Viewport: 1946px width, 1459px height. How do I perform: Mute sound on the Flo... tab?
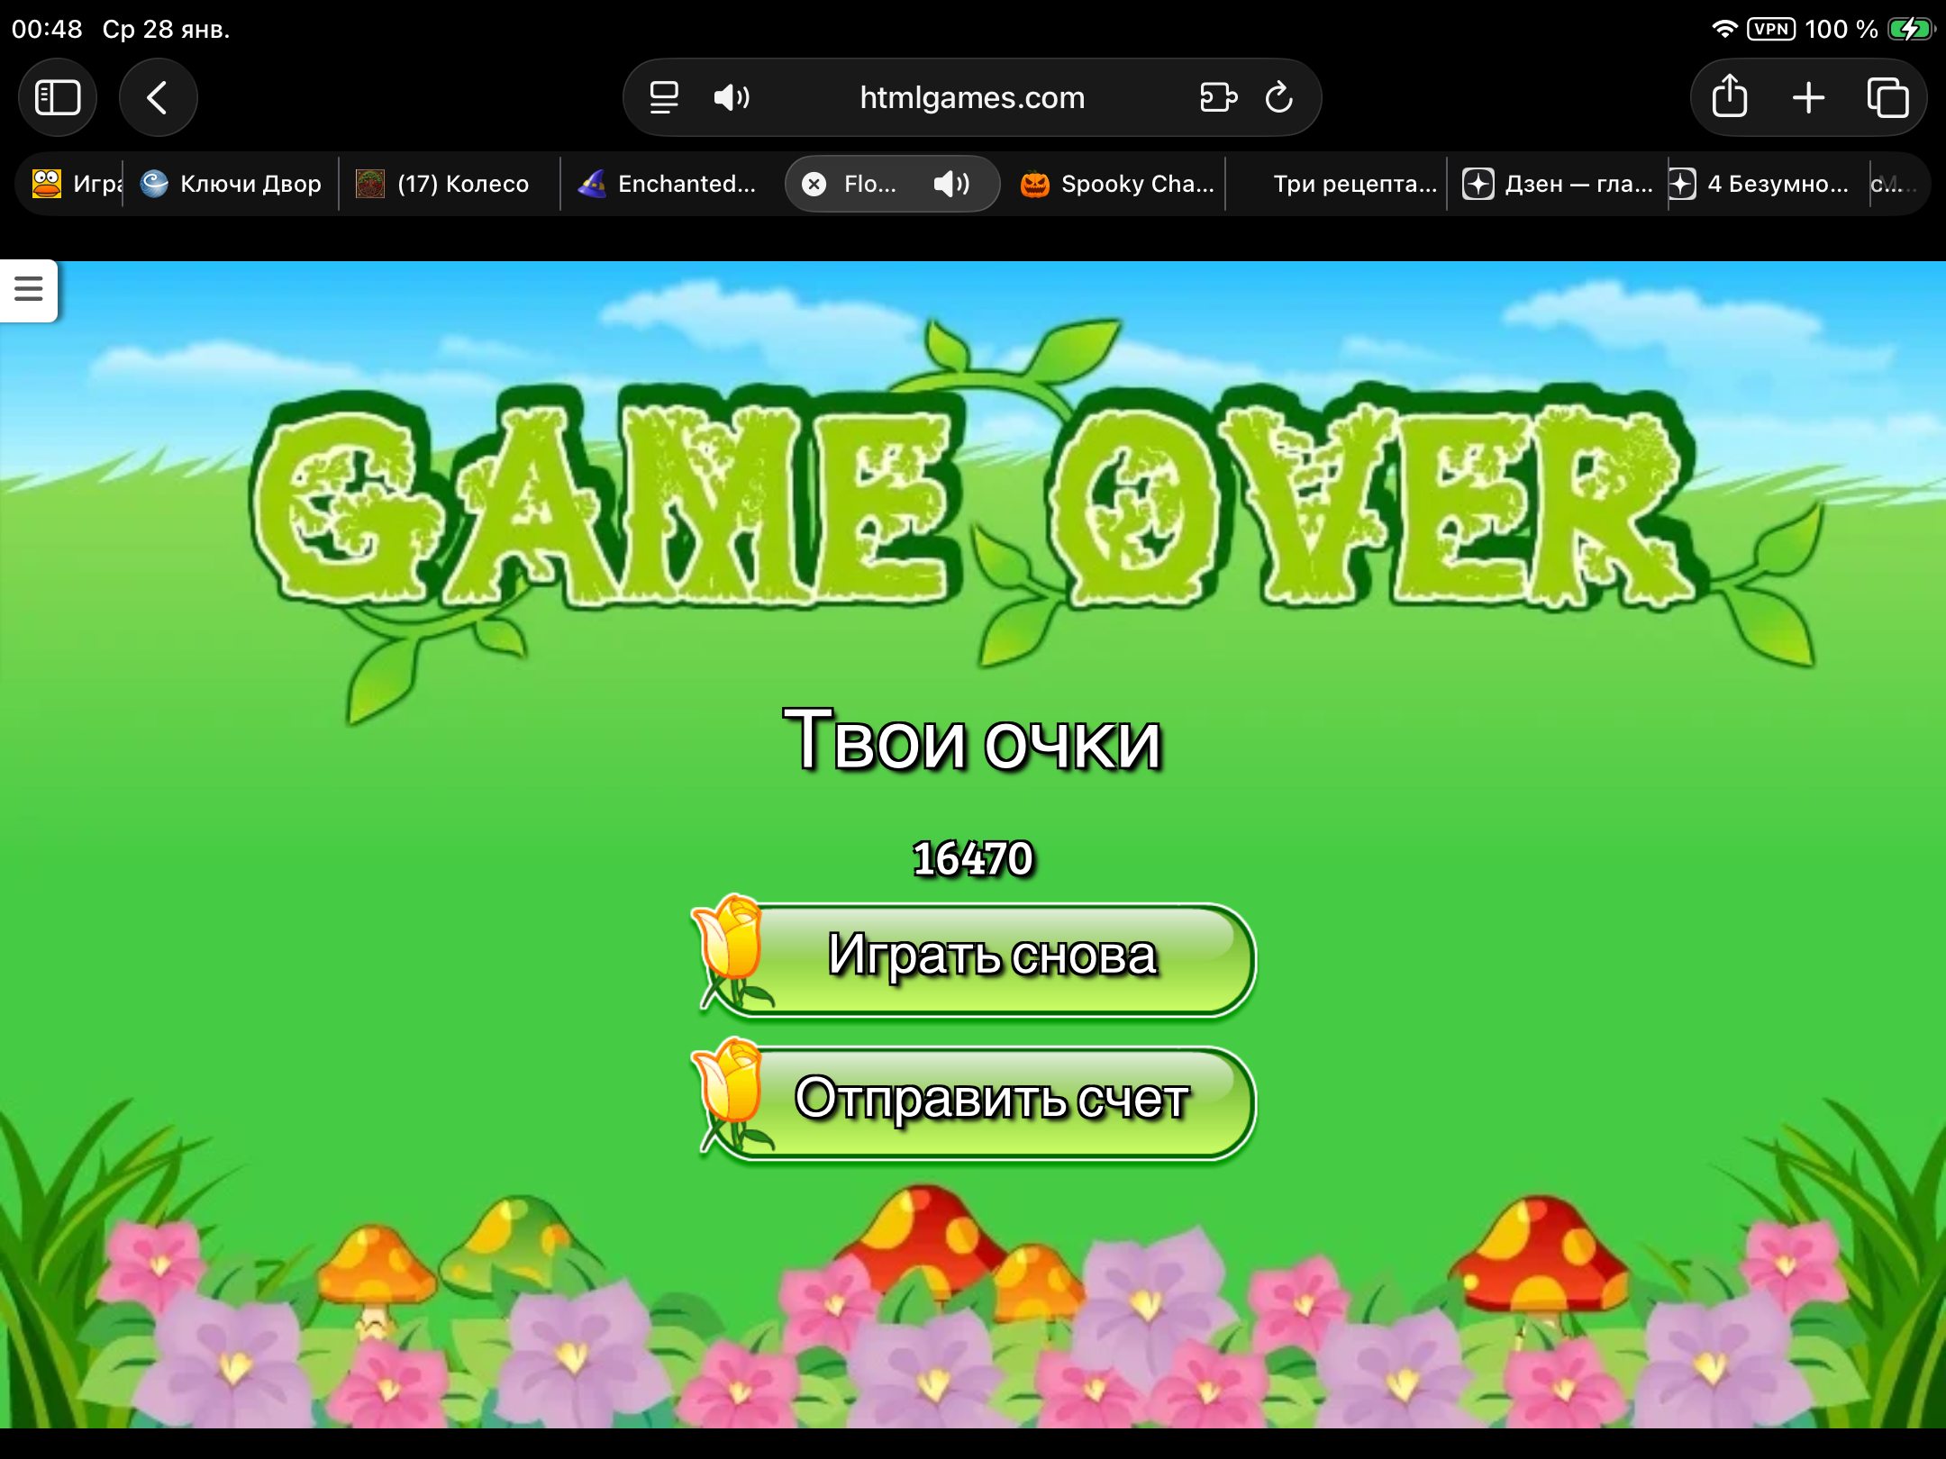(x=950, y=185)
